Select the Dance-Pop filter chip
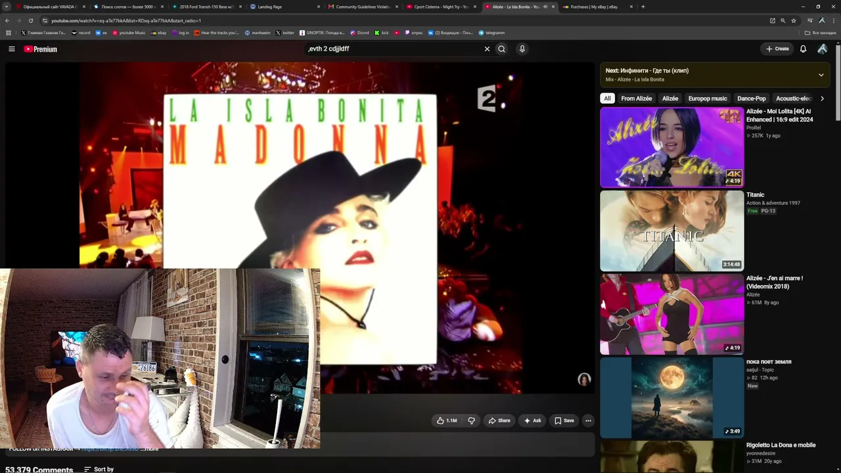Screen dimensions: 841x473 (752, 99)
